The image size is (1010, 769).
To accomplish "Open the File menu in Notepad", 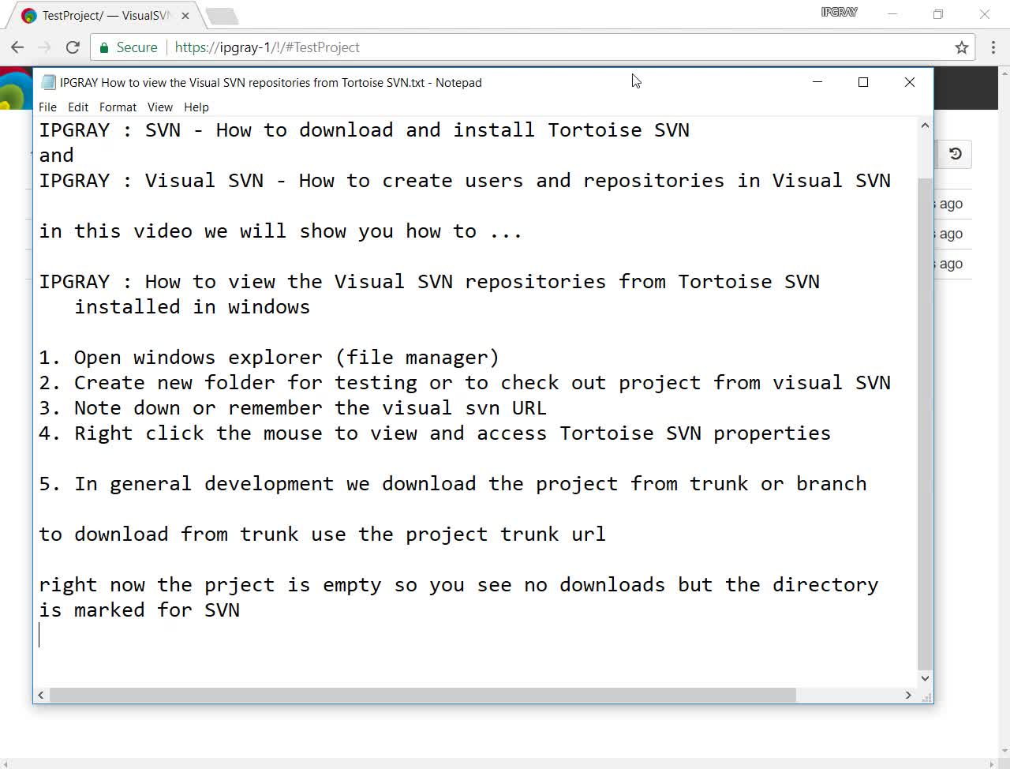I will (47, 107).
